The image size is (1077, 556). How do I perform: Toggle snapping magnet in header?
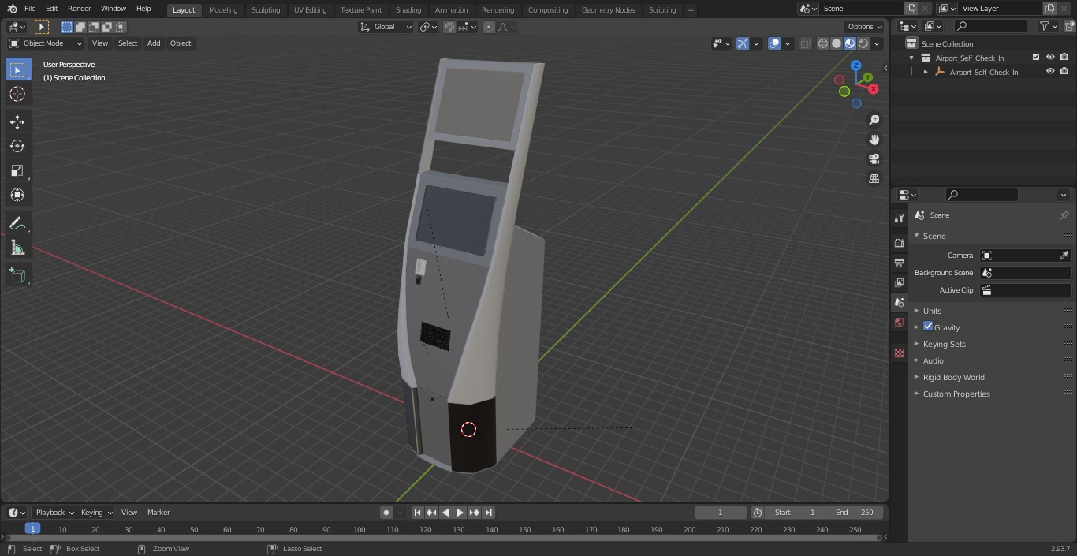pos(449,27)
